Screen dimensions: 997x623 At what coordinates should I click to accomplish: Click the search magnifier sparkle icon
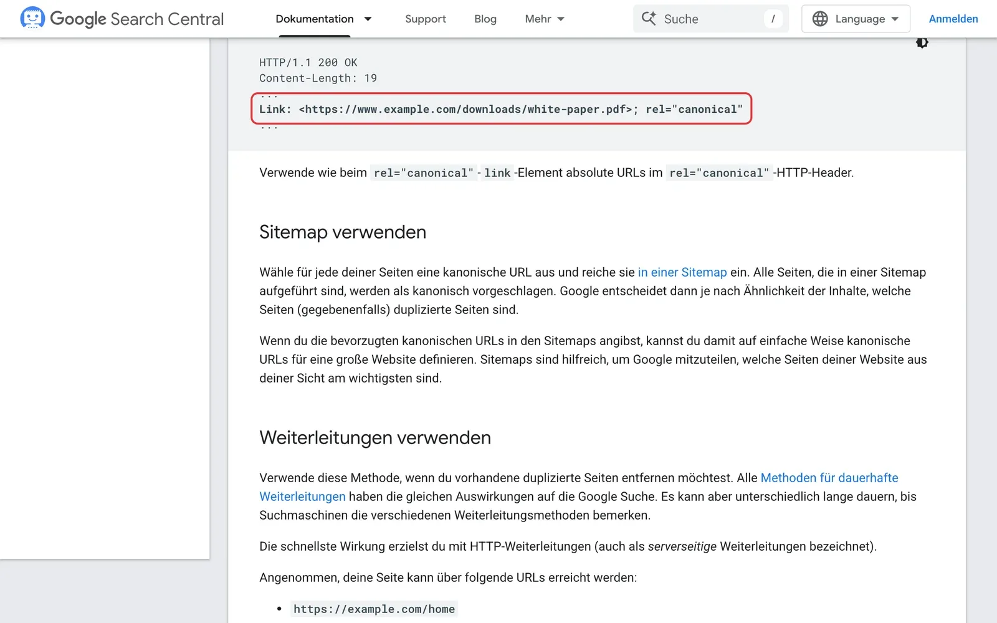point(649,19)
